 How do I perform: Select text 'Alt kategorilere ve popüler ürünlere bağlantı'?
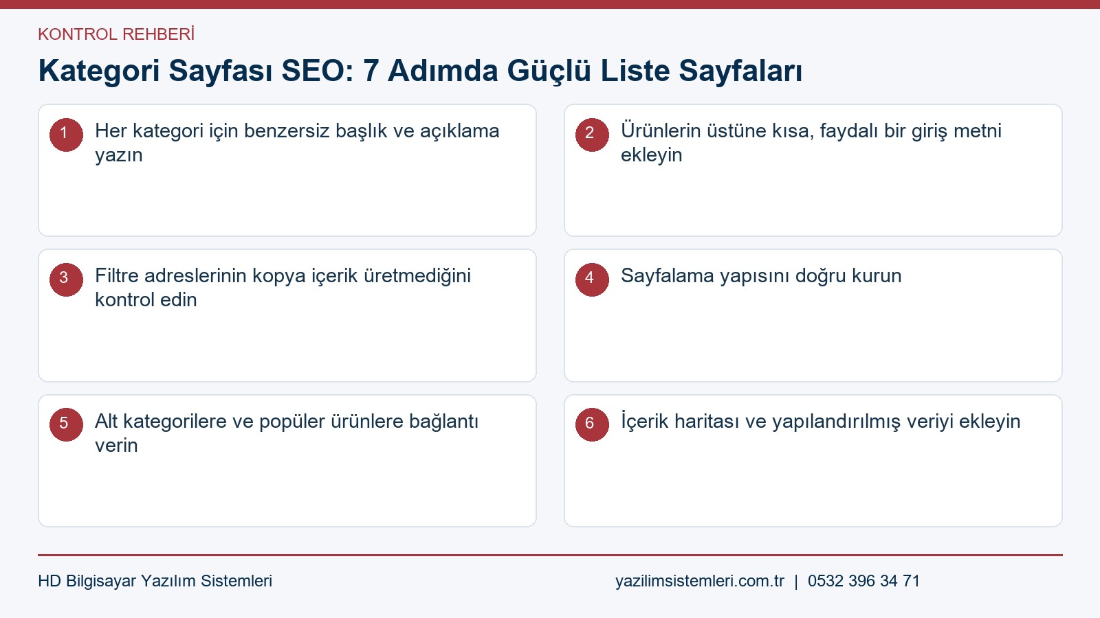pos(287,422)
